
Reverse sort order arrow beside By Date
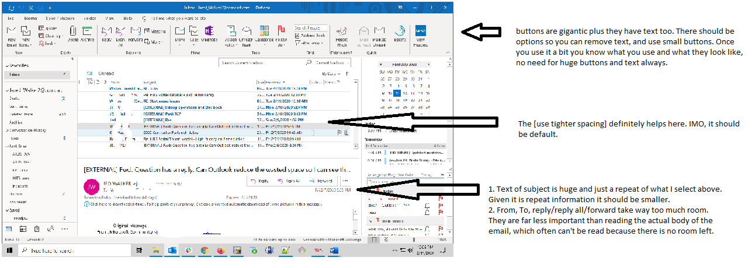(348, 74)
